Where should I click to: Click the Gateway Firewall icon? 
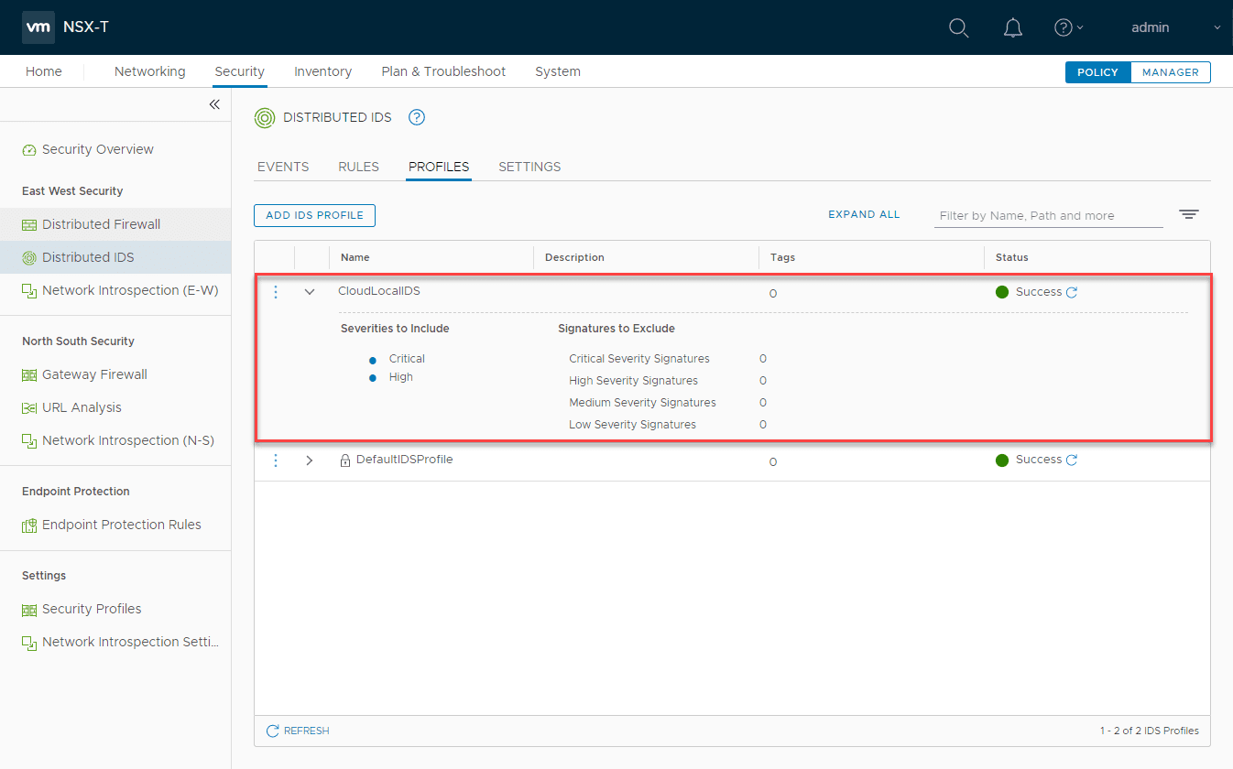29,375
